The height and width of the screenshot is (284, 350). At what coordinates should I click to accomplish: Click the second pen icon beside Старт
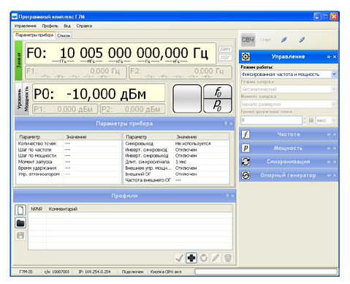tap(302, 40)
